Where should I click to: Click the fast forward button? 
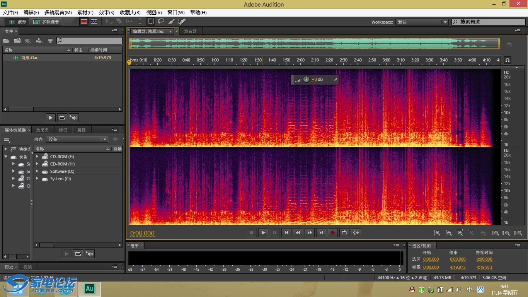tap(310, 232)
